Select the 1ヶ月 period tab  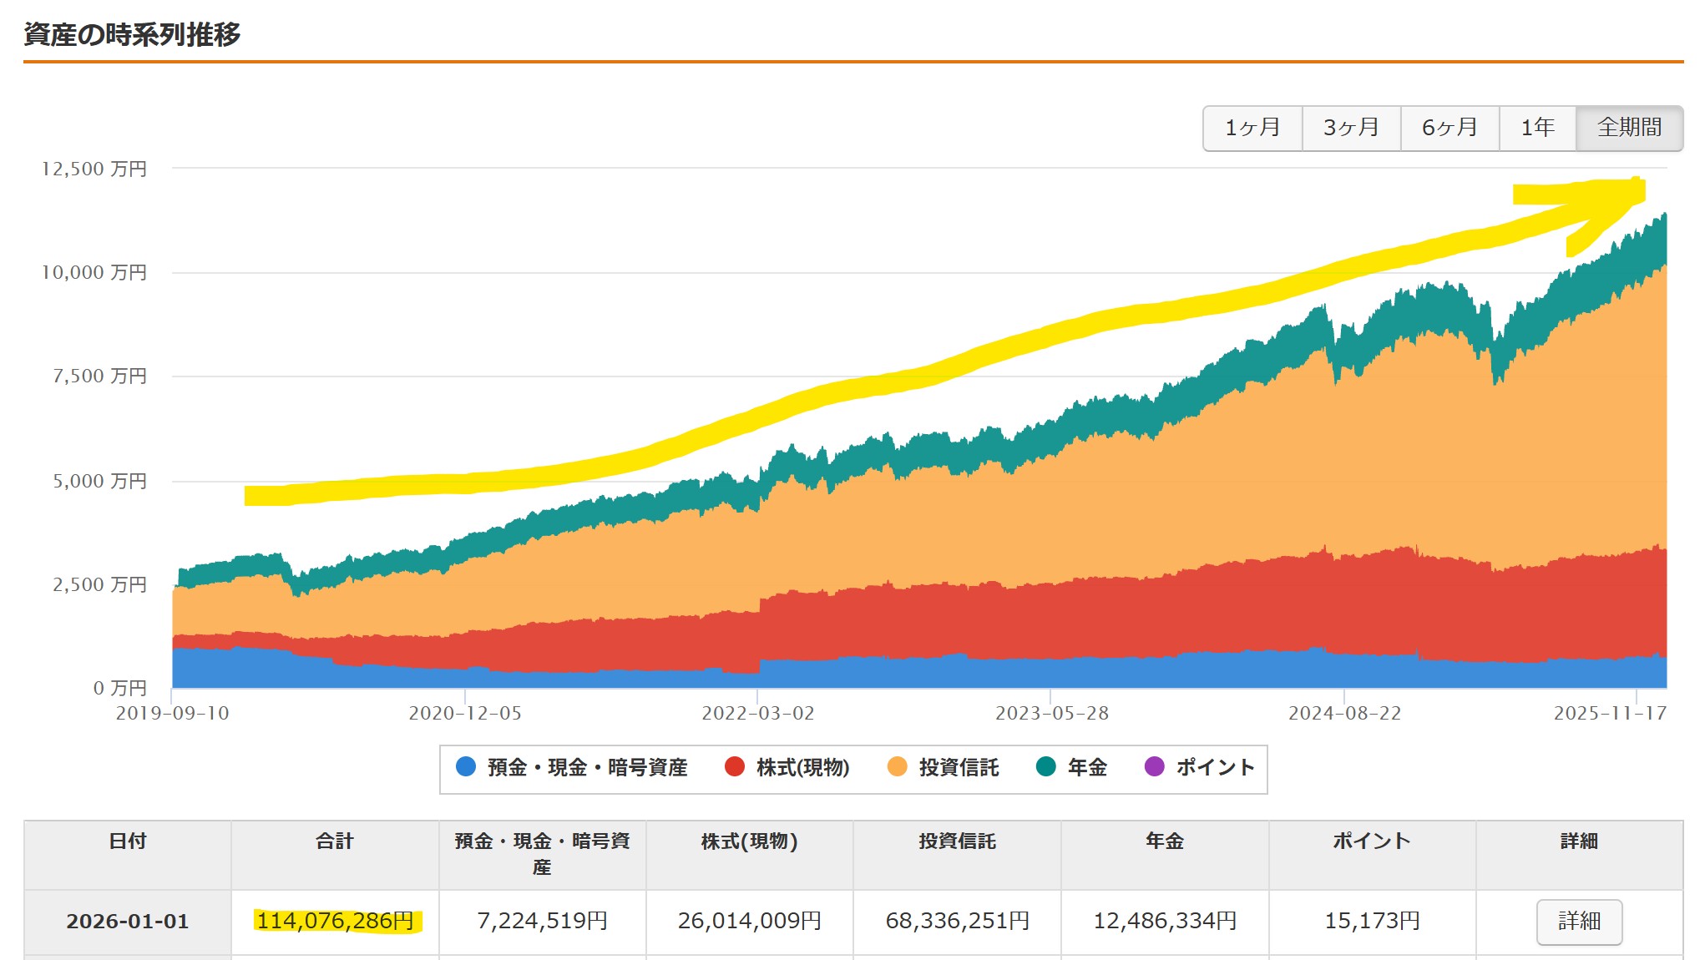pyautogui.click(x=1252, y=128)
